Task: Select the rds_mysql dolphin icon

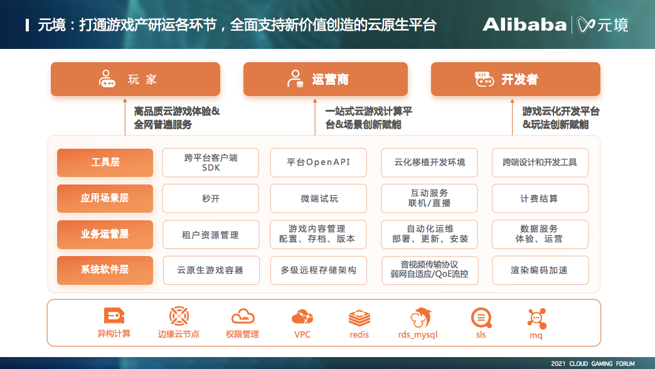Action: point(420,318)
